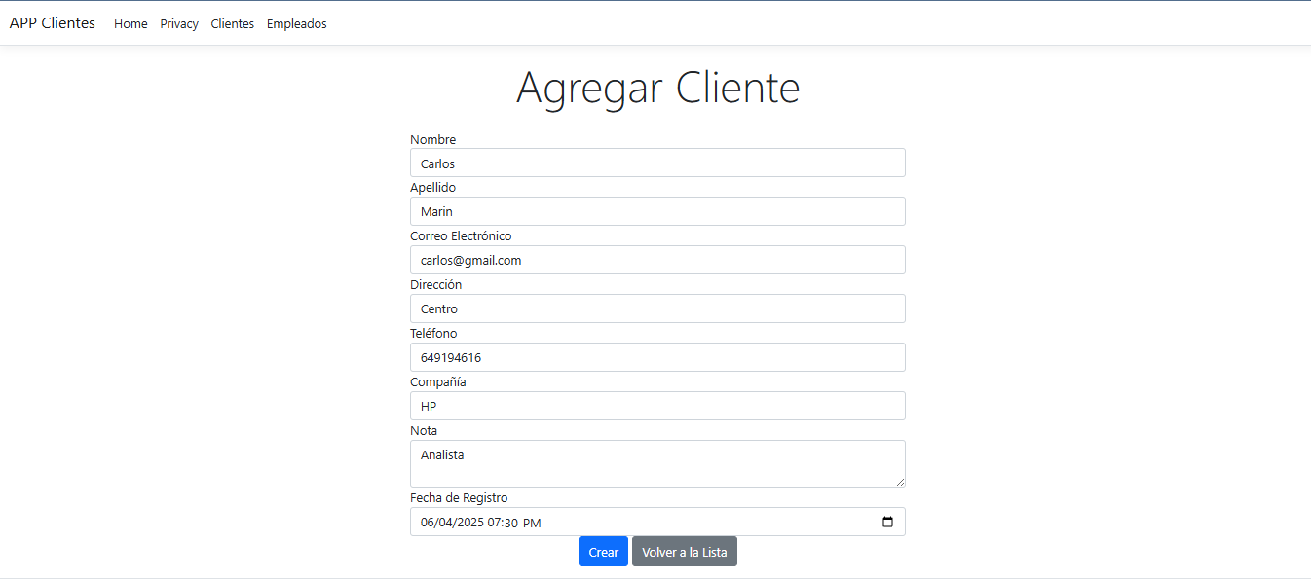
Task: Select the Teléfono number field
Action: pyautogui.click(x=657, y=357)
